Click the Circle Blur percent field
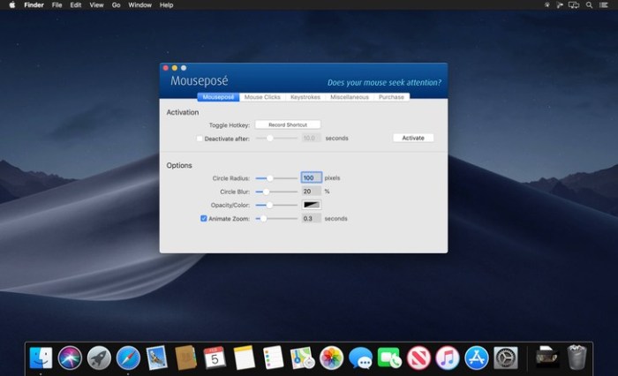The image size is (618, 376). (x=311, y=192)
